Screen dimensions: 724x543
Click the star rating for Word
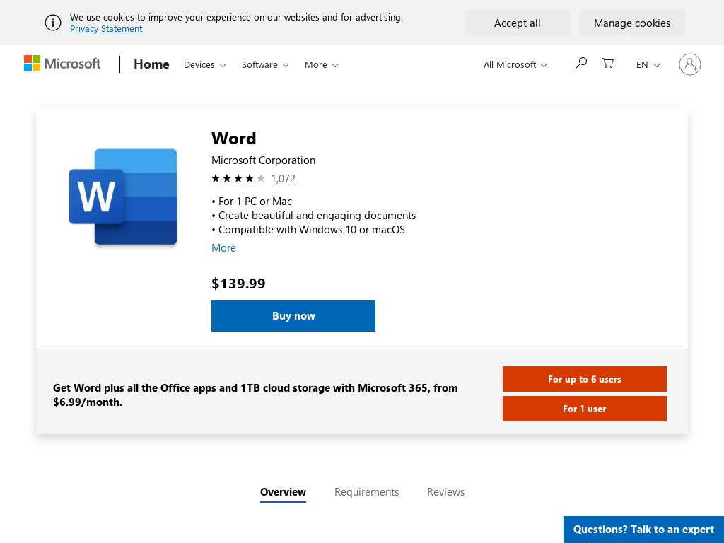pyautogui.click(x=238, y=179)
